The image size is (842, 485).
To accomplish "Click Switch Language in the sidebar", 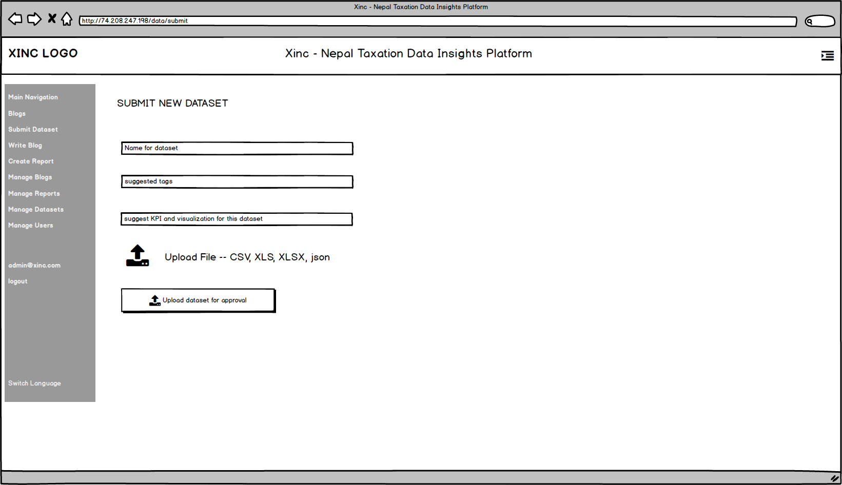I will pos(34,383).
